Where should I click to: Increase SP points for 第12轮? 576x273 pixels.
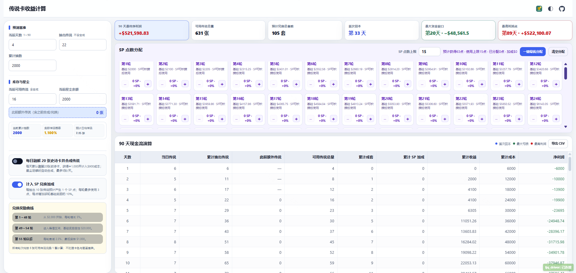click(556, 84)
